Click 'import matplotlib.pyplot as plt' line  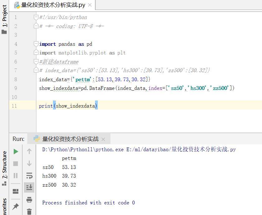(82, 53)
